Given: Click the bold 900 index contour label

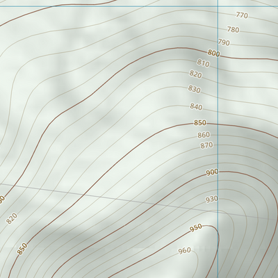Looking at the screenshot, I should tap(212, 172).
